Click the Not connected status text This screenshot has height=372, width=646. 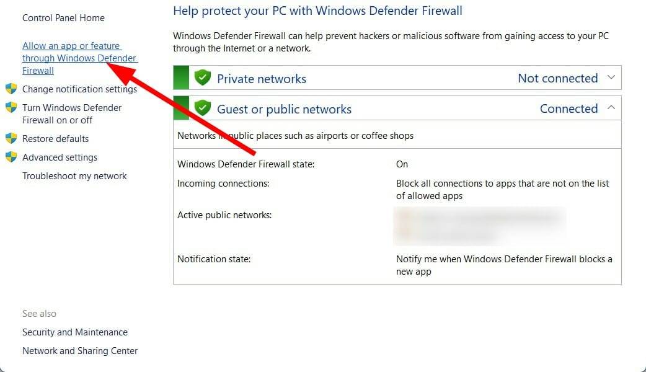tap(557, 78)
